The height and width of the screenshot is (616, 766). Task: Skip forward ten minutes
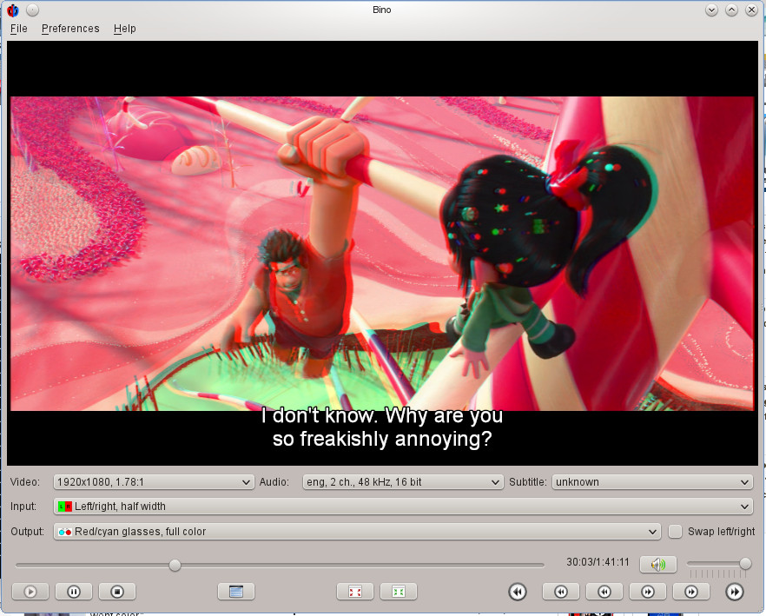[x=735, y=592]
